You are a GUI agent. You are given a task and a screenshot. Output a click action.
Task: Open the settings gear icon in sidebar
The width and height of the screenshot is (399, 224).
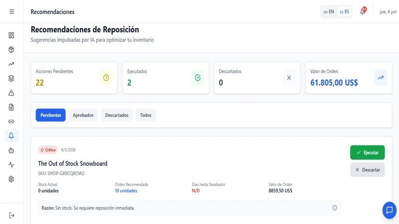[x=11, y=179]
